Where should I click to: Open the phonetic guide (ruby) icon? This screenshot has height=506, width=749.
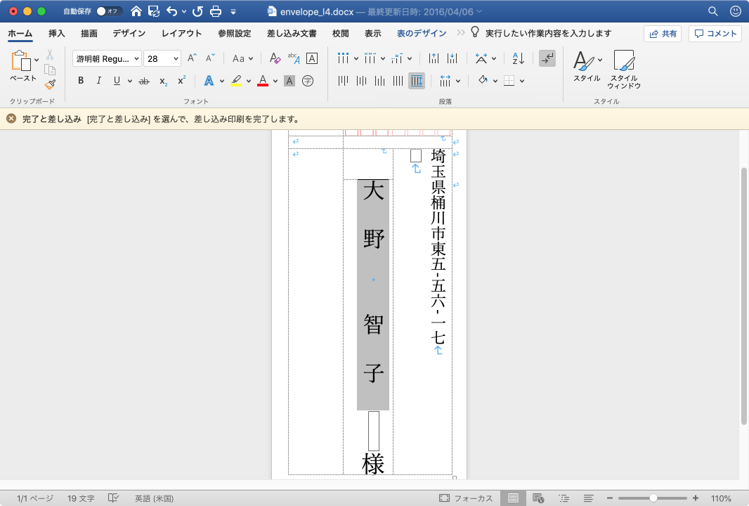coord(293,58)
